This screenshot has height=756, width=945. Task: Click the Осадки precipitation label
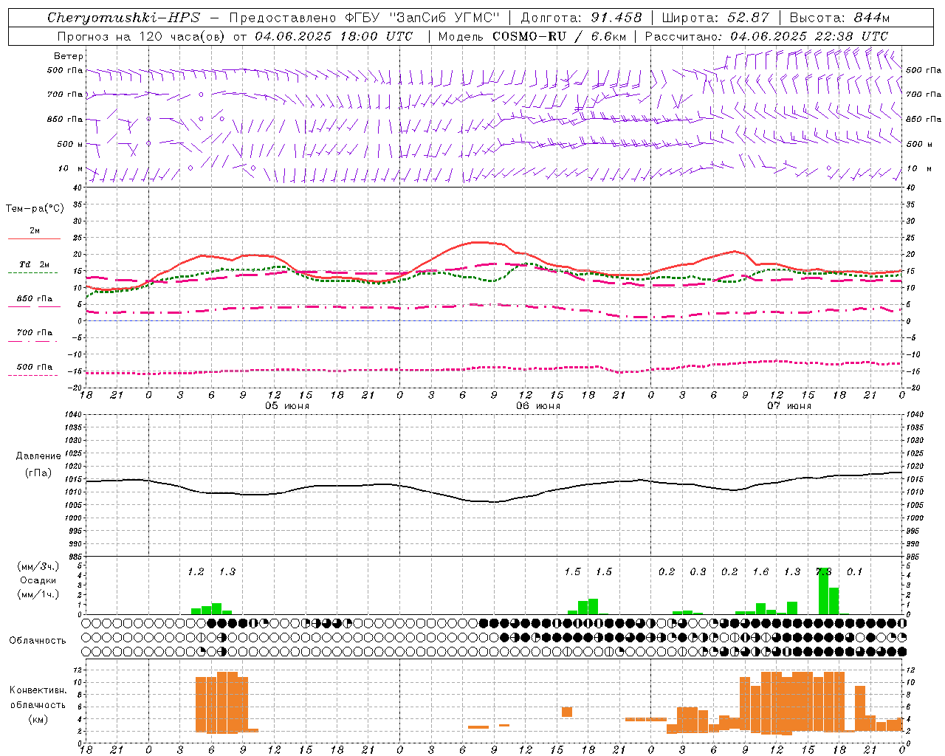point(38,580)
